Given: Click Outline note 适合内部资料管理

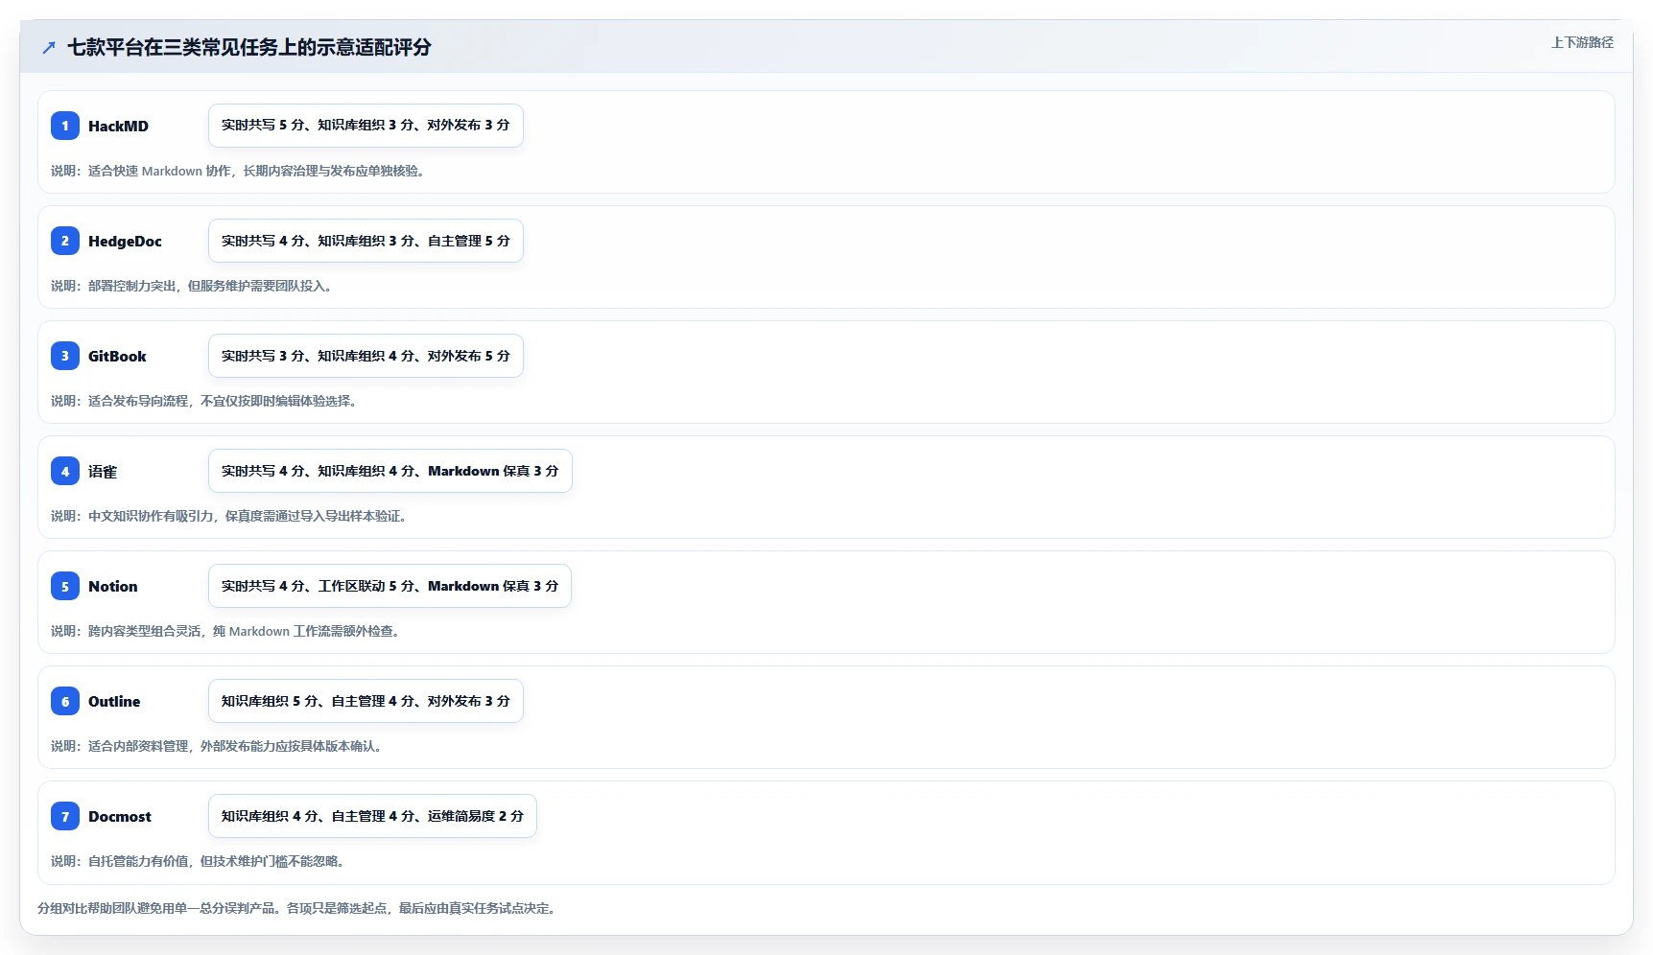Looking at the screenshot, I should [216, 746].
